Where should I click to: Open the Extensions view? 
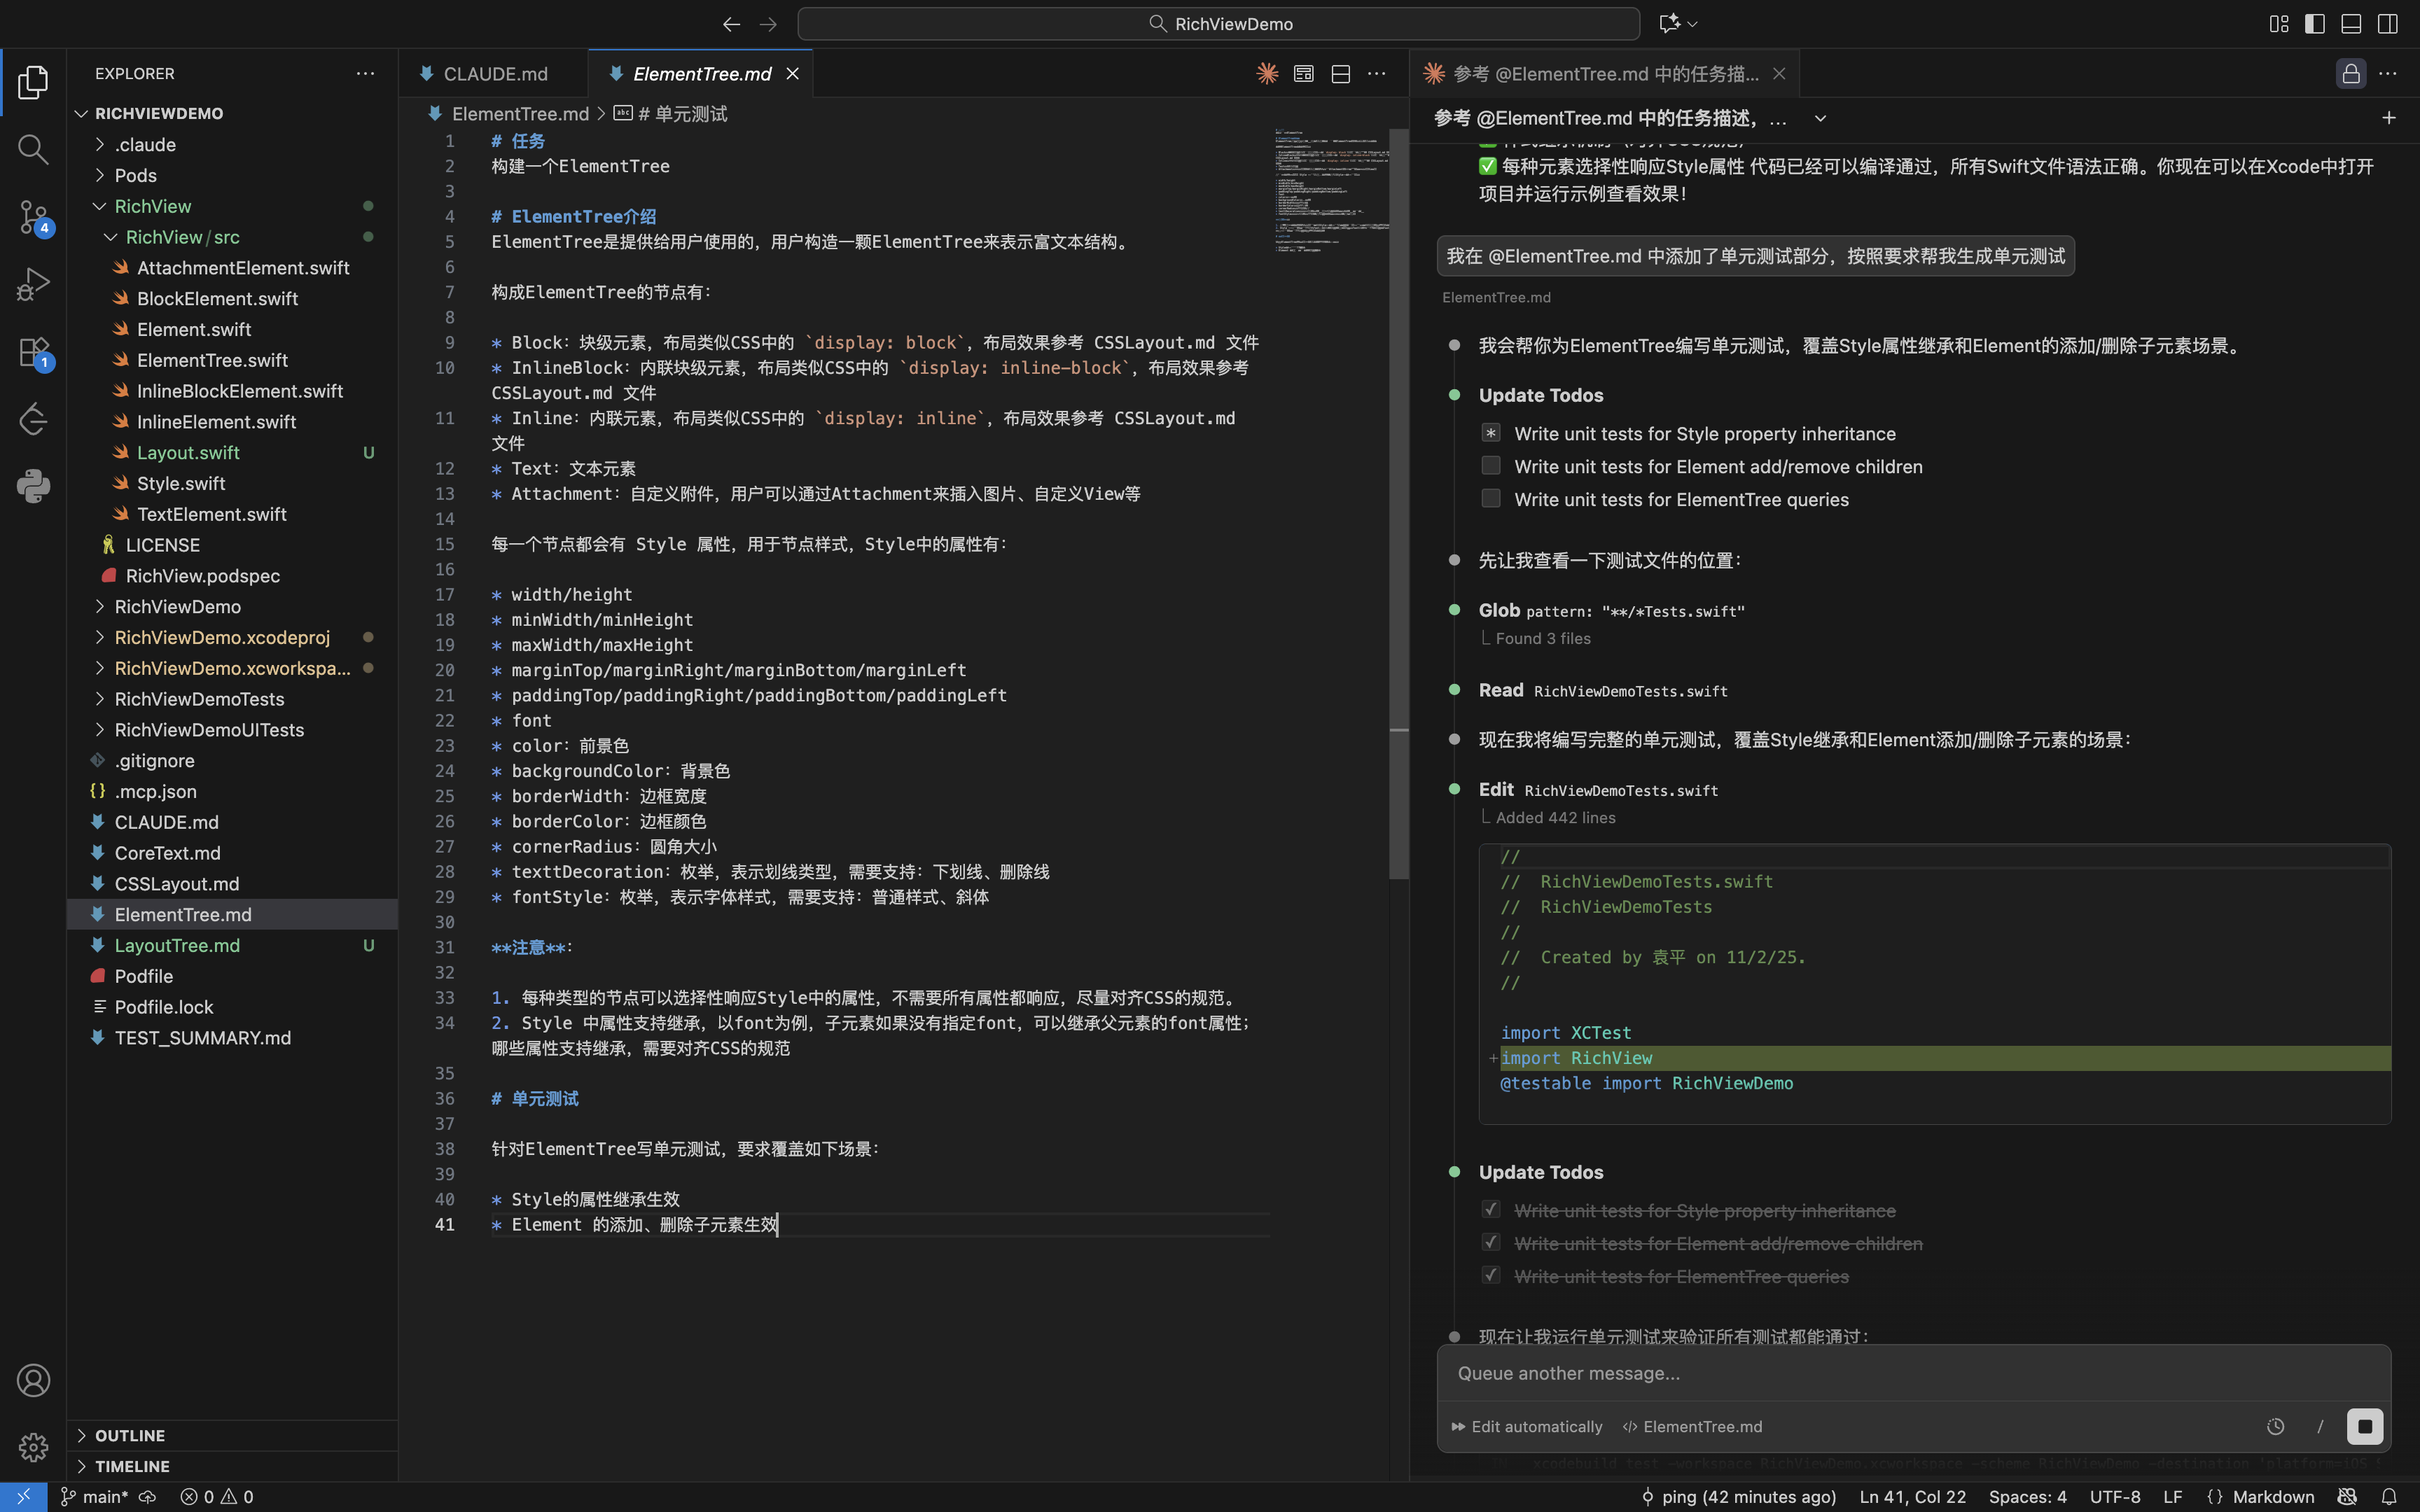coord(33,352)
